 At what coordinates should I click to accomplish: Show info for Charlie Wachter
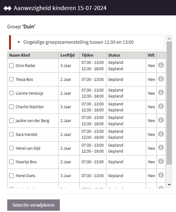click(x=161, y=106)
